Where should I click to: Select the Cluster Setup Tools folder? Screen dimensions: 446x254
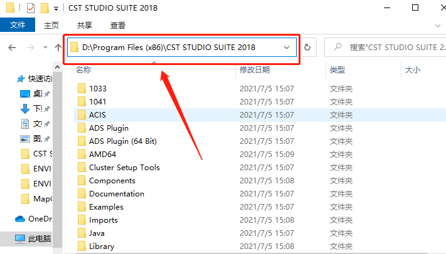click(124, 168)
